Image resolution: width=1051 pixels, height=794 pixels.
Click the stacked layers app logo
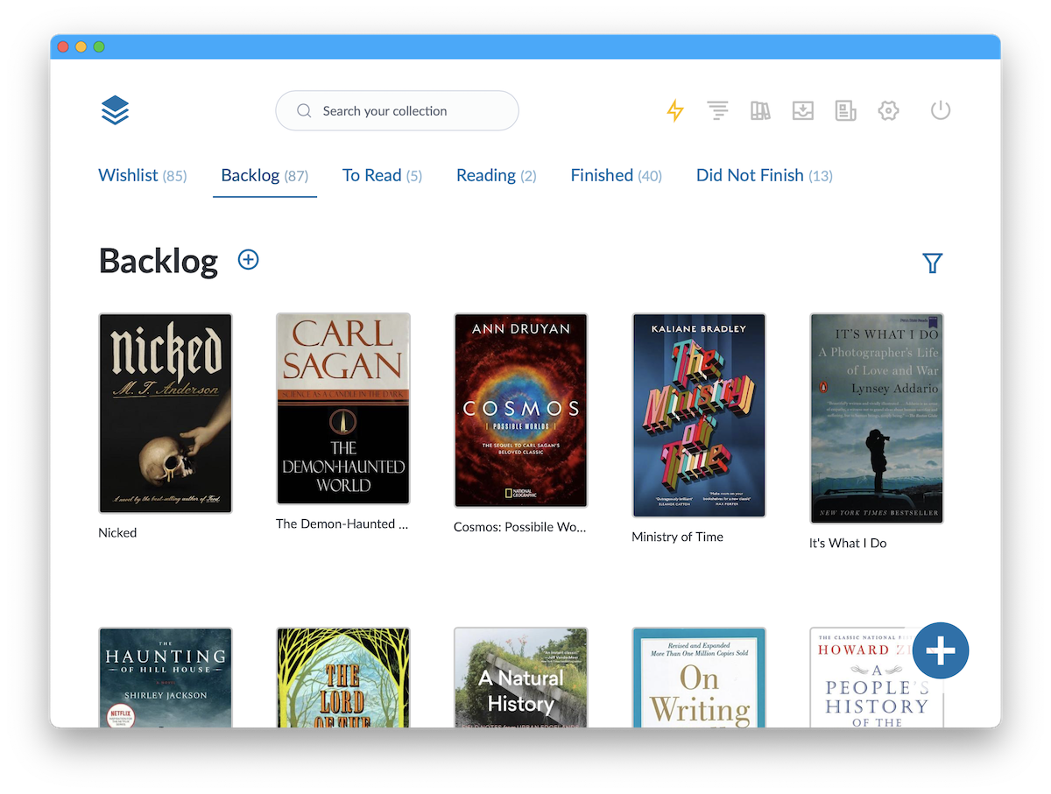point(115,110)
